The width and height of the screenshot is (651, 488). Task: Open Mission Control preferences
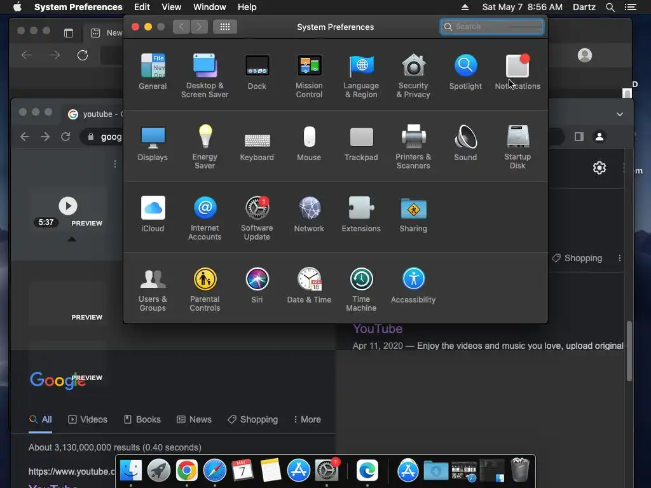coord(309,76)
